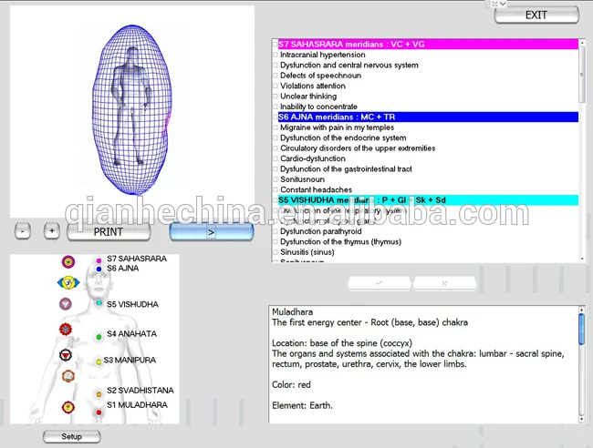Click the Sahasrara crown chakra symbol icon
This screenshot has height=448, width=593.
68,261
